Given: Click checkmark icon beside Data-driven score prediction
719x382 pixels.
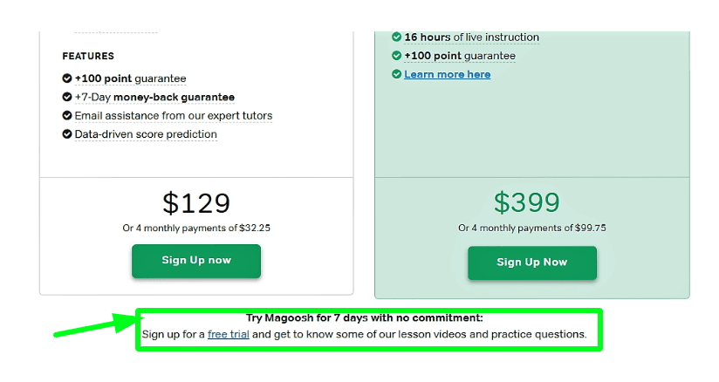Looking at the screenshot, I should coord(67,134).
